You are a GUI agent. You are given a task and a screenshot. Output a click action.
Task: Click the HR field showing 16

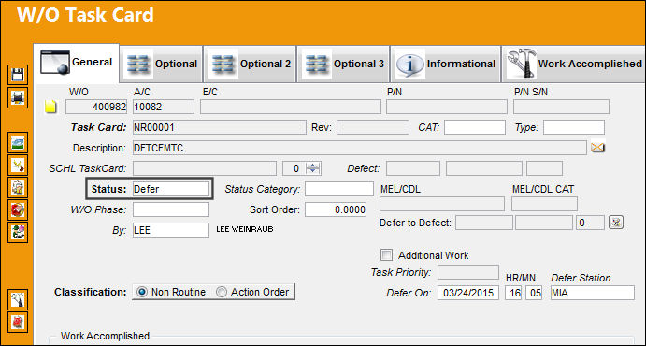point(513,293)
